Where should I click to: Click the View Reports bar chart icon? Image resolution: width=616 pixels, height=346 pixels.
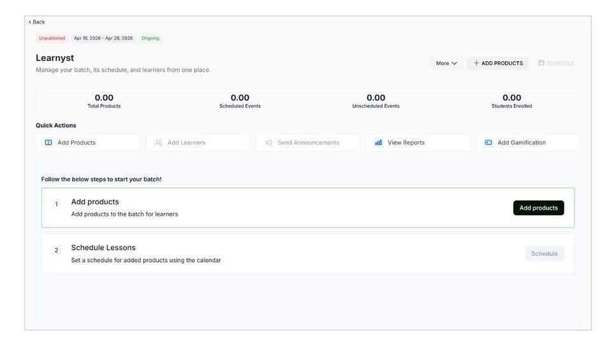pos(378,143)
